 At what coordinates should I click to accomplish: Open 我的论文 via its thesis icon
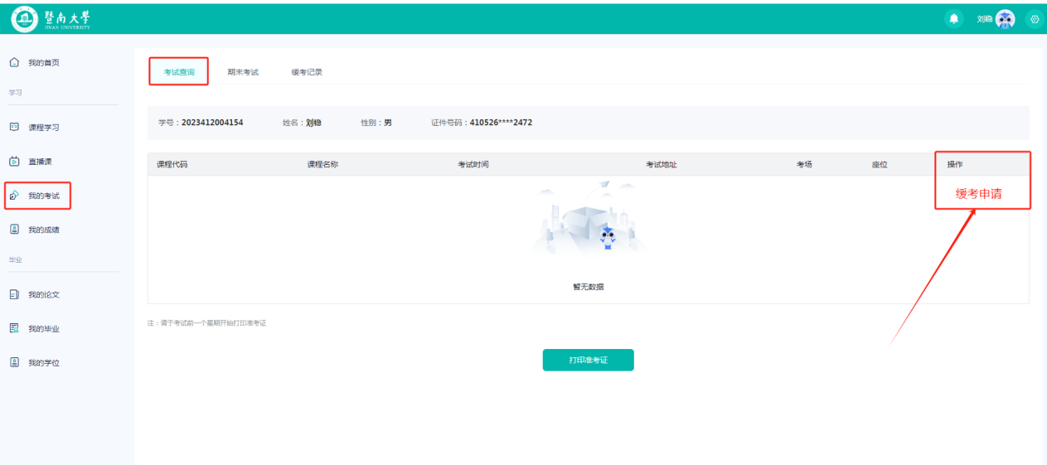coord(14,294)
